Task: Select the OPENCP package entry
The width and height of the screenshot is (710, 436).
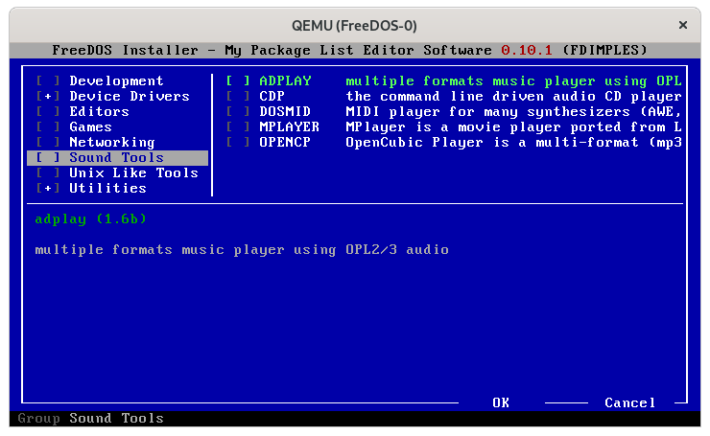Action: [285, 143]
